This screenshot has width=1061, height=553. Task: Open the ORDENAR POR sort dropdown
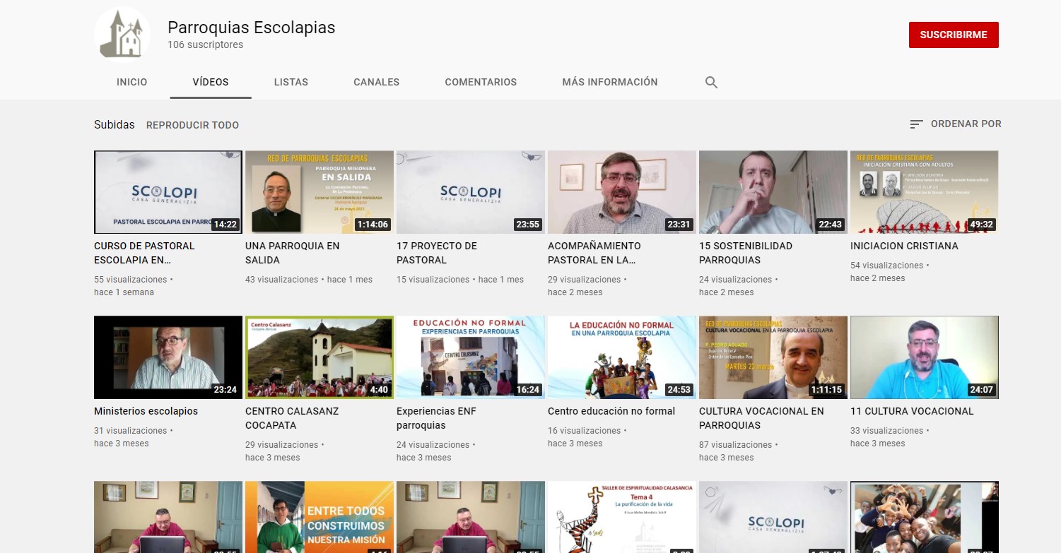pyautogui.click(x=955, y=124)
